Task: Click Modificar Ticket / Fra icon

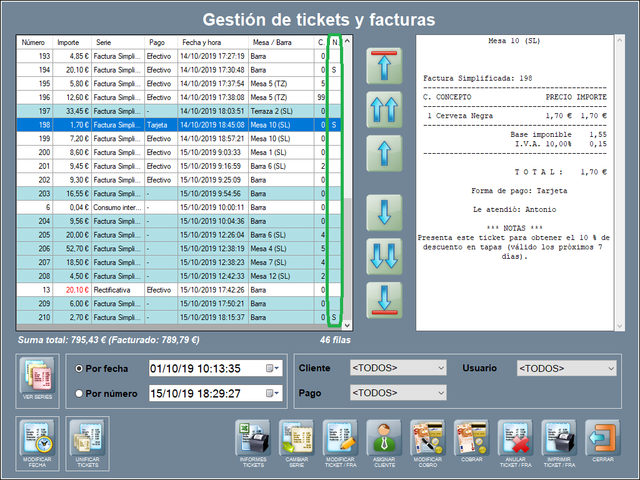Action: coord(341,437)
